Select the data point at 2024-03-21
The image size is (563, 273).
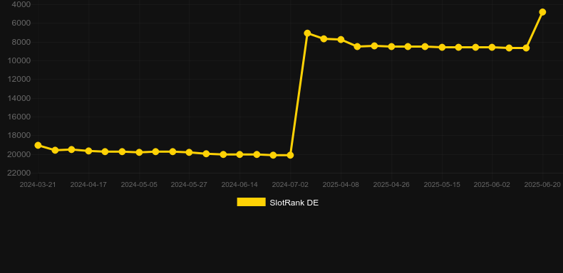(38, 145)
